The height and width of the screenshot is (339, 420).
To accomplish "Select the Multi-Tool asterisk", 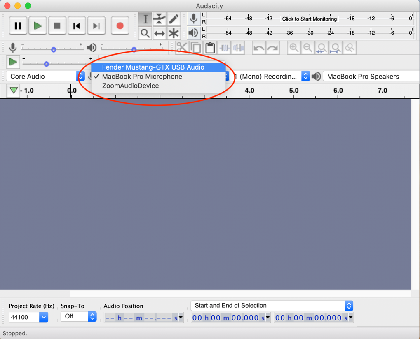I will pos(174,33).
